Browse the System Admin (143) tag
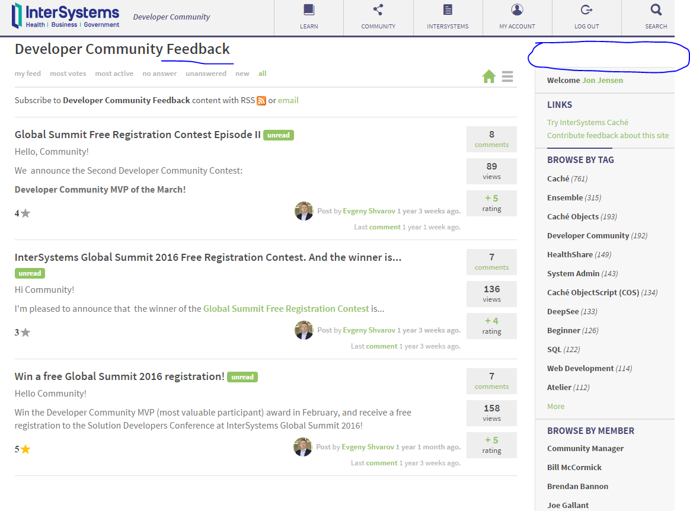The width and height of the screenshot is (690, 511). pos(582,273)
